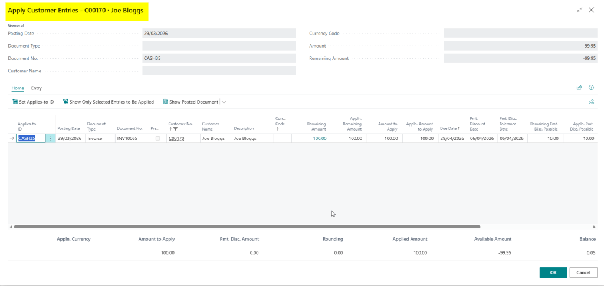Click the Set Applies-to ID icon

tap(15, 102)
